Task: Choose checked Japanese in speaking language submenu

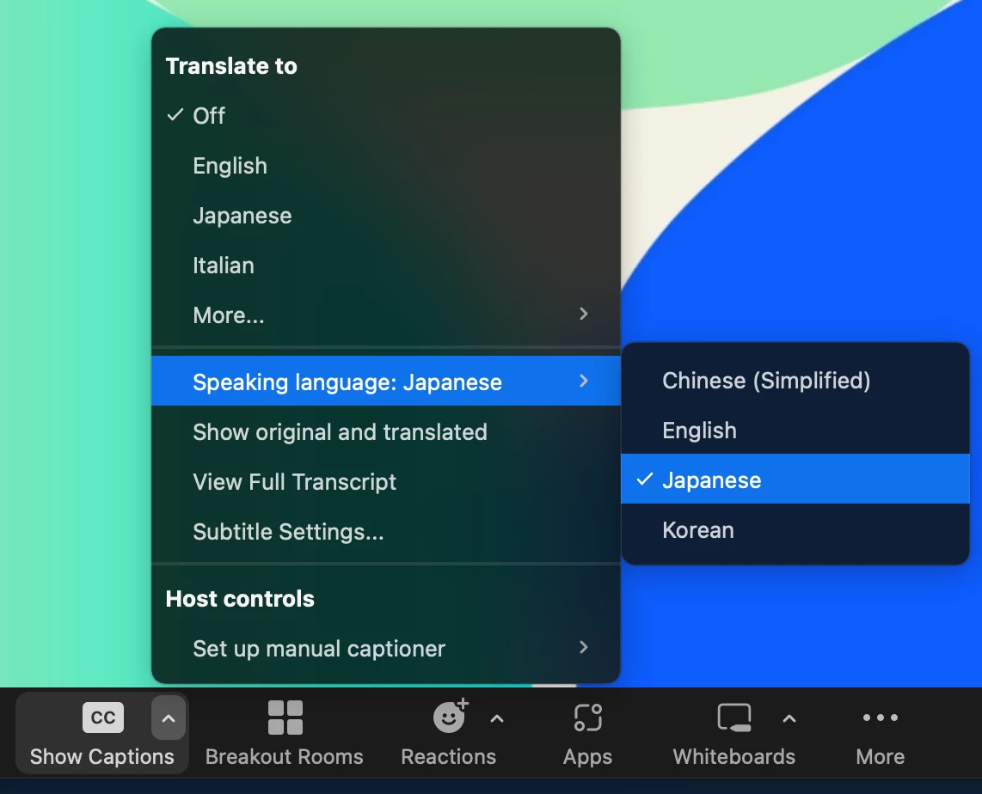Action: 795,479
